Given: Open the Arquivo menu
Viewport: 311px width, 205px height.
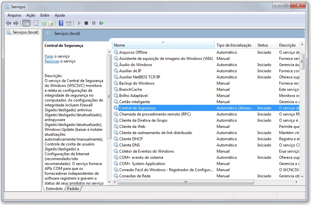Looking at the screenshot, I should click(x=14, y=15).
